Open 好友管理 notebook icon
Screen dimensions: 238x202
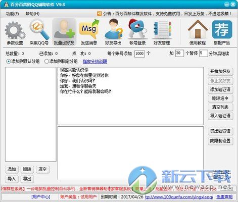point(162,32)
